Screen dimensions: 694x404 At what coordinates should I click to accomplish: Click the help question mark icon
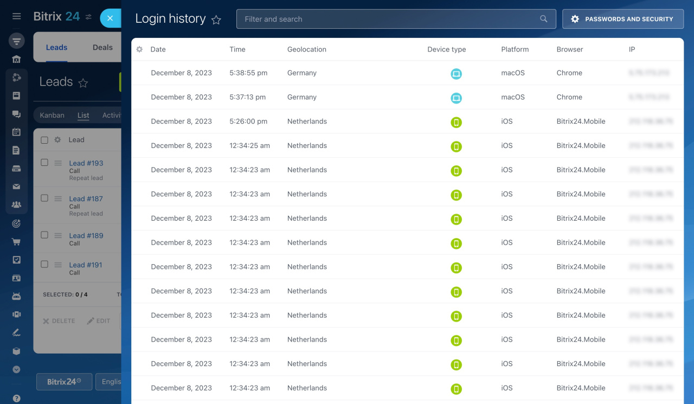pyautogui.click(x=16, y=399)
